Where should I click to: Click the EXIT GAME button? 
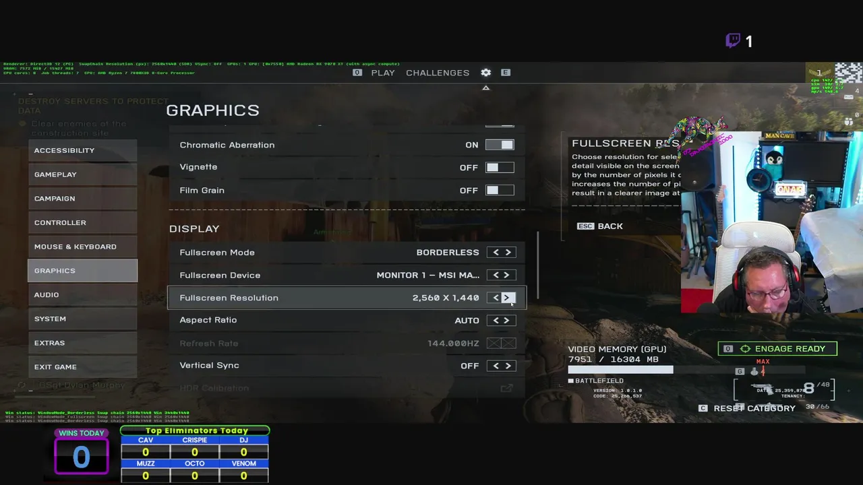tap(82, 367)
